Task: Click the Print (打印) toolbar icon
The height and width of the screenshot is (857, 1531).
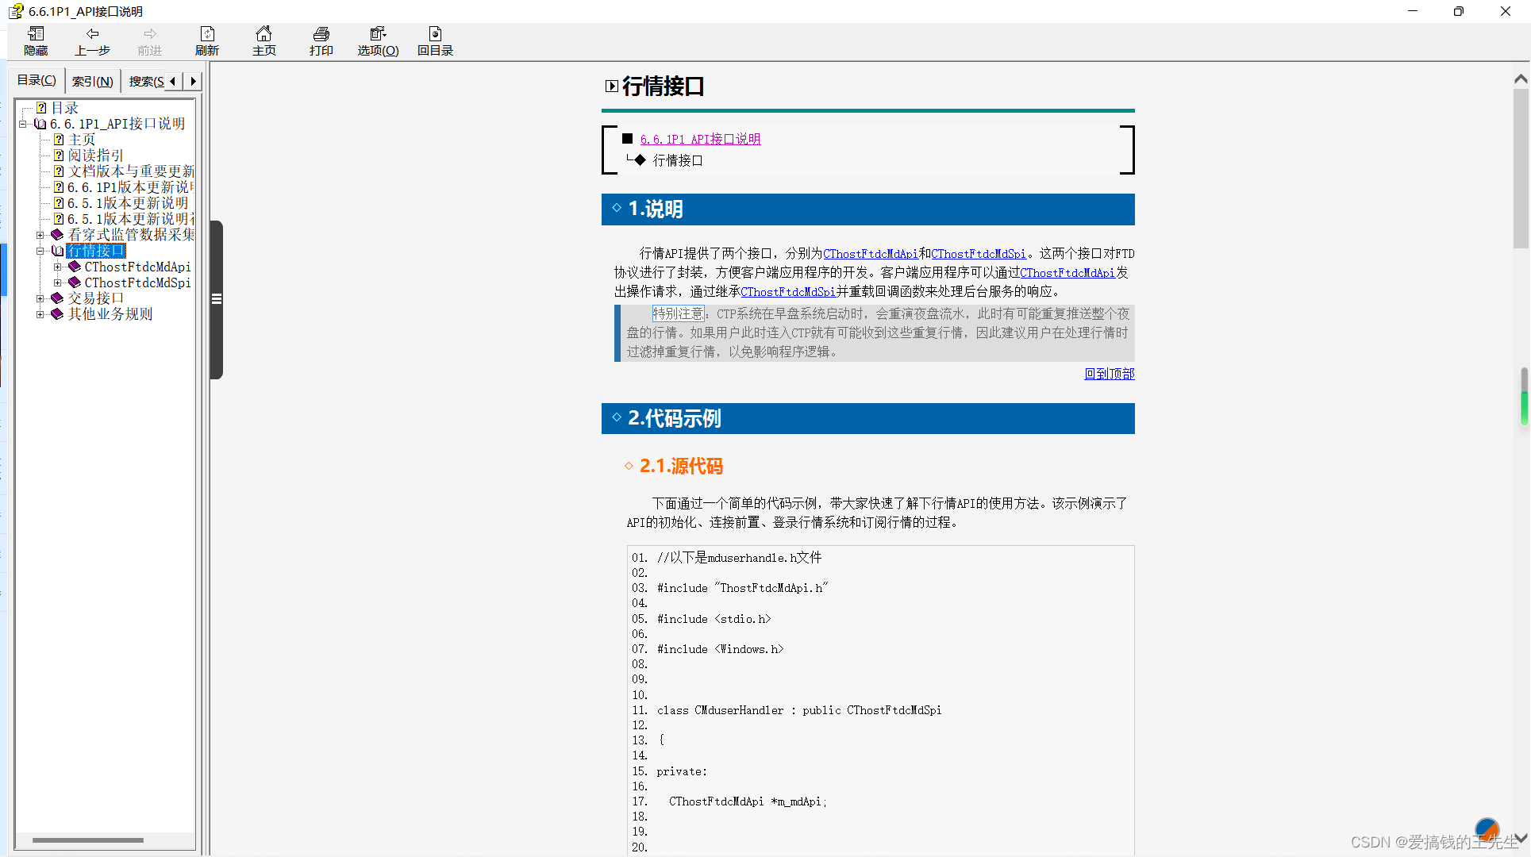Action: coord(321,34)
